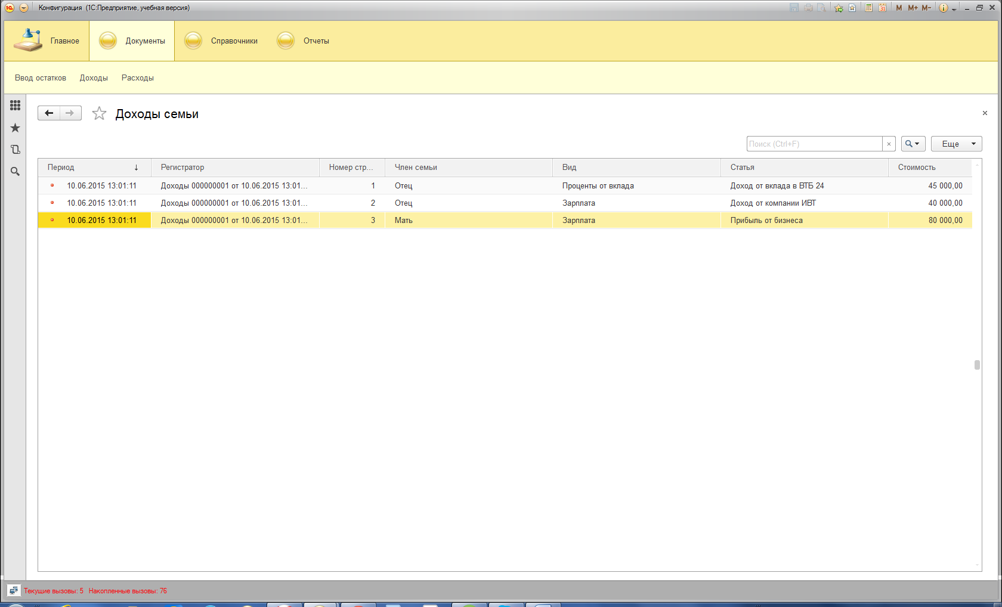Open History scroll icon in sidebar

[x=16, y=150]
